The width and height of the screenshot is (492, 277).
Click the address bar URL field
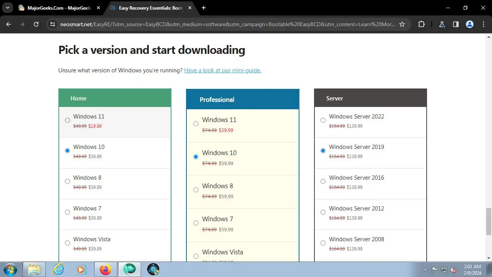click(228, 24)
